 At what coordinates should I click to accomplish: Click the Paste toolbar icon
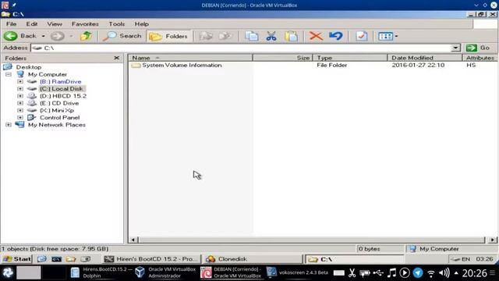coord(291,36)
